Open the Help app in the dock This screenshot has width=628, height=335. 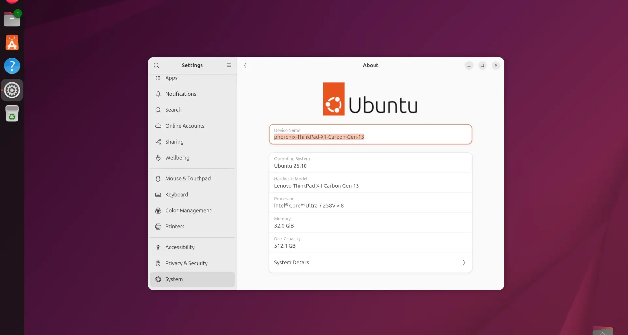coord(12,66)
